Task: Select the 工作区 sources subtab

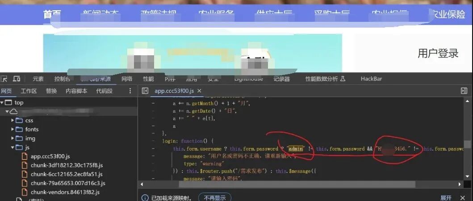Action: [x=29, y=91]
